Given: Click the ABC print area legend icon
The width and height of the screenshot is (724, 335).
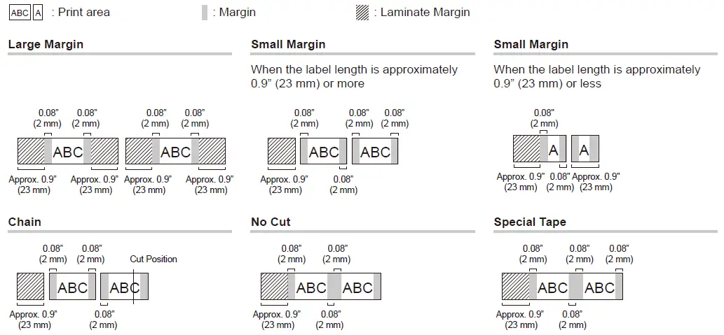Looking at the screenshot, I should click(x=20, y=13).
